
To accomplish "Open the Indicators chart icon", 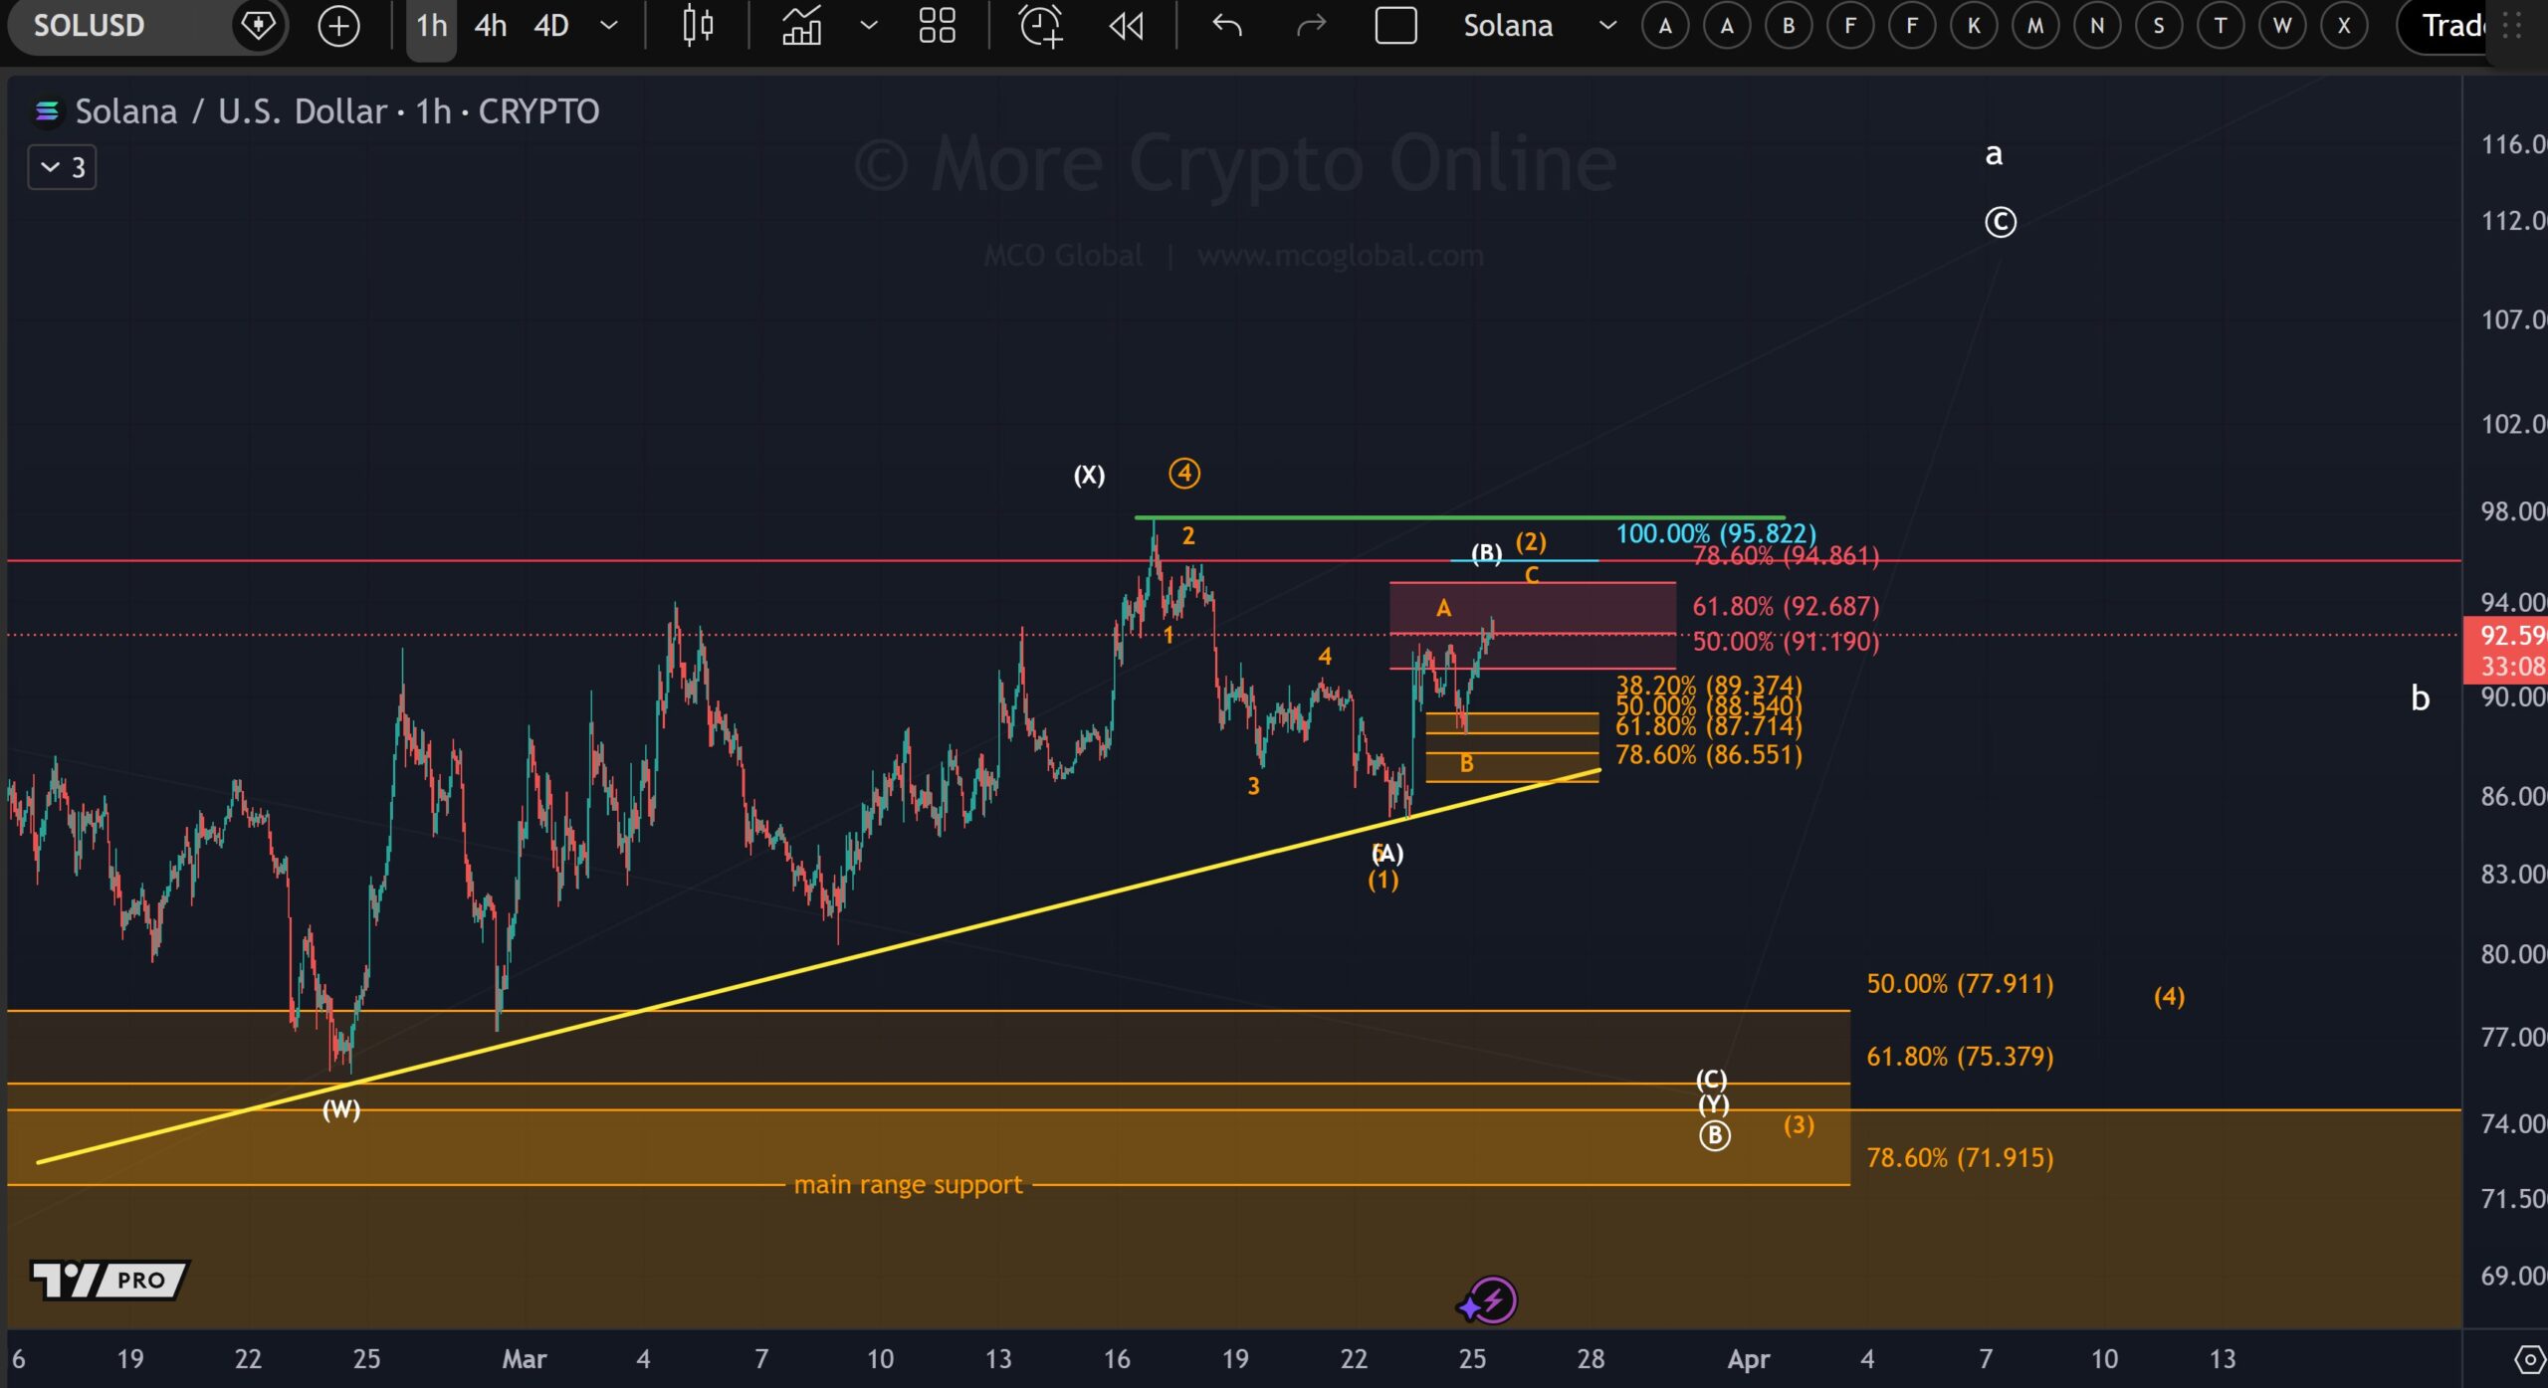I will click(801, 26).
